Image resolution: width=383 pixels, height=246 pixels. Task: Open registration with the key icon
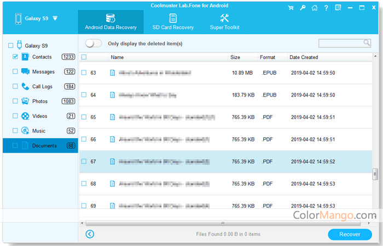click(x=303, y=8)
